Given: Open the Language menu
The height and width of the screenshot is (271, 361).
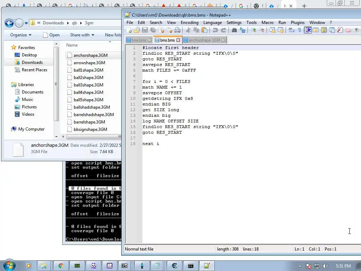Looking at the screenshot, I should (213, 22).
